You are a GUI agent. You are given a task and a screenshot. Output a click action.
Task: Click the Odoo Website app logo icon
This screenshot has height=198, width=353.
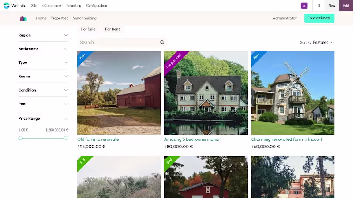(x=6, y=6)
